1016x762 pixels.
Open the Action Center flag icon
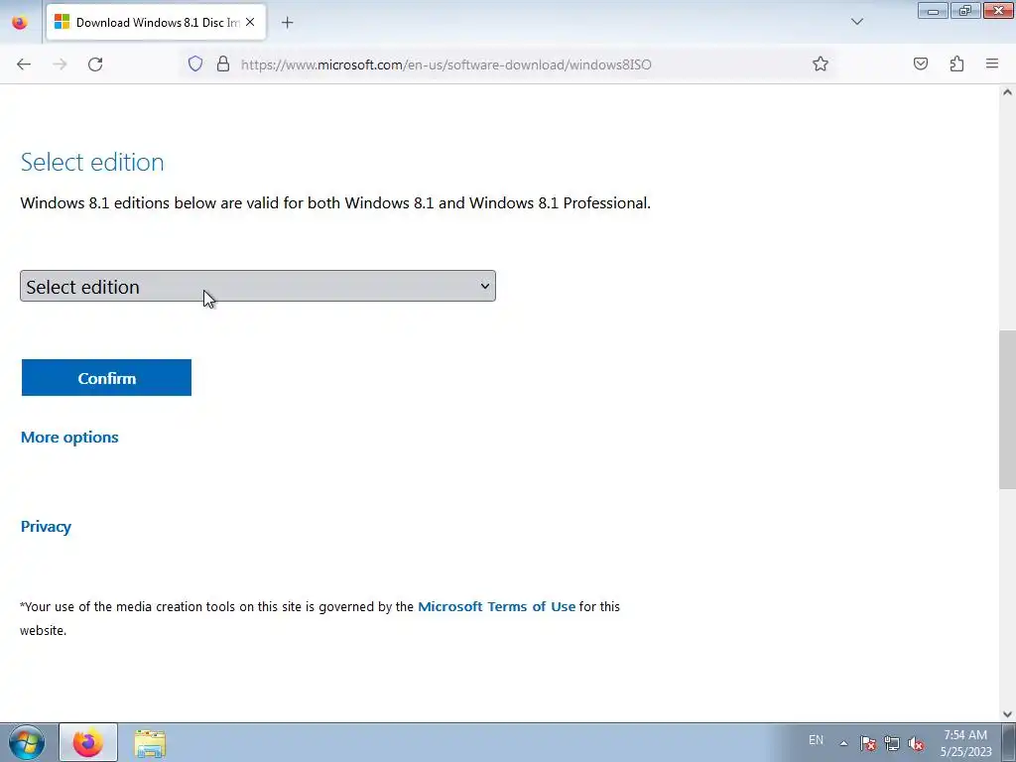click(868, 743)
